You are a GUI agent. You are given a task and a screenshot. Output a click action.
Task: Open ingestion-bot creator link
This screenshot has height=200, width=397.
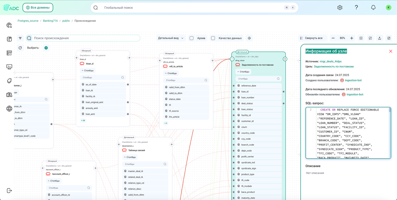click(353, 80)
